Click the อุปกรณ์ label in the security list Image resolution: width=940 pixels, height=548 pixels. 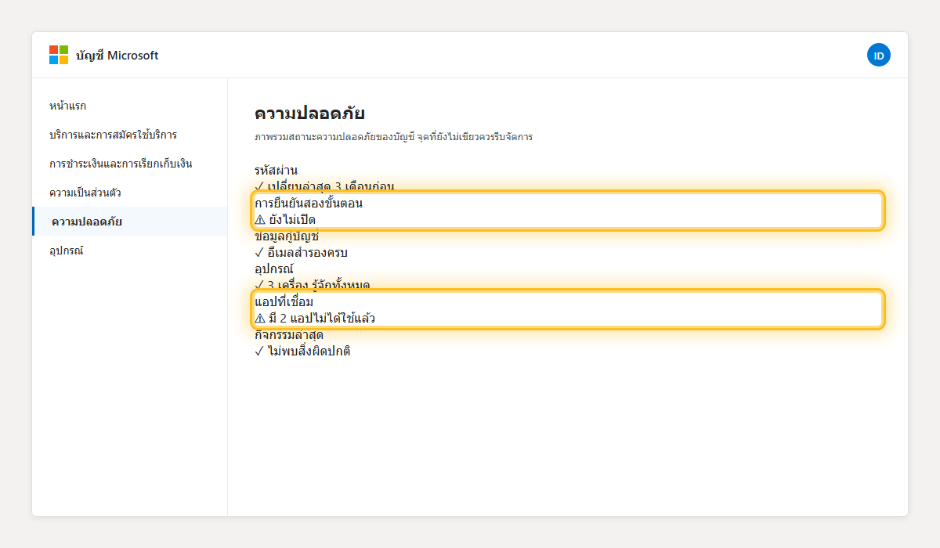273,269
